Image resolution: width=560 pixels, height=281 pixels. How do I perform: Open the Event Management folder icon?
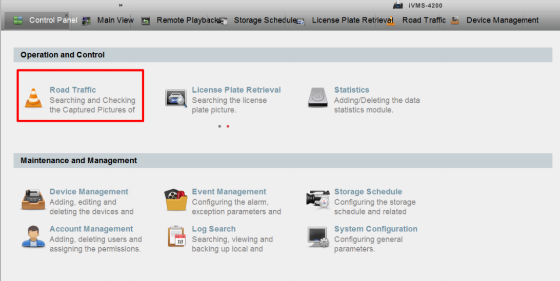[176, 200]
